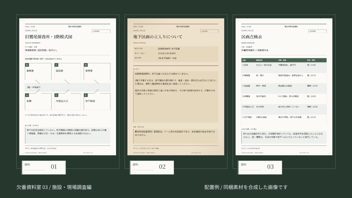Image resolution: width=352 pixels, height=198 pixels.
Task: Open the 地下区画の立入りについて notice page
Action: (176, 87)
